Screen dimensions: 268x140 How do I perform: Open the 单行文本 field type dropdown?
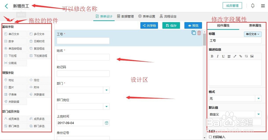click(x=253, y=34)
